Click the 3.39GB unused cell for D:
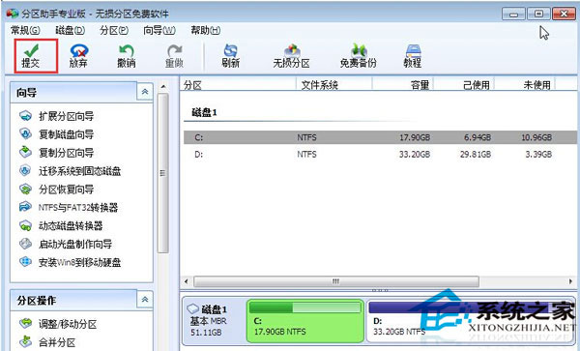The height and width of the screenshot is (351, 580). click(x=538, y=154)
